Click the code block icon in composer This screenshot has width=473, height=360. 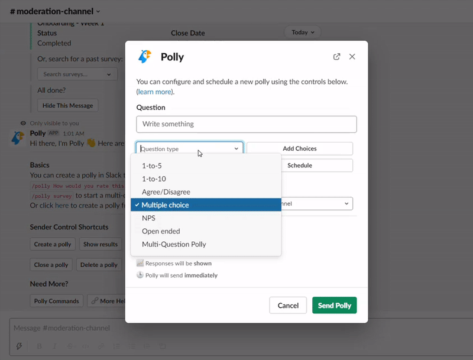tap(163, 346)
